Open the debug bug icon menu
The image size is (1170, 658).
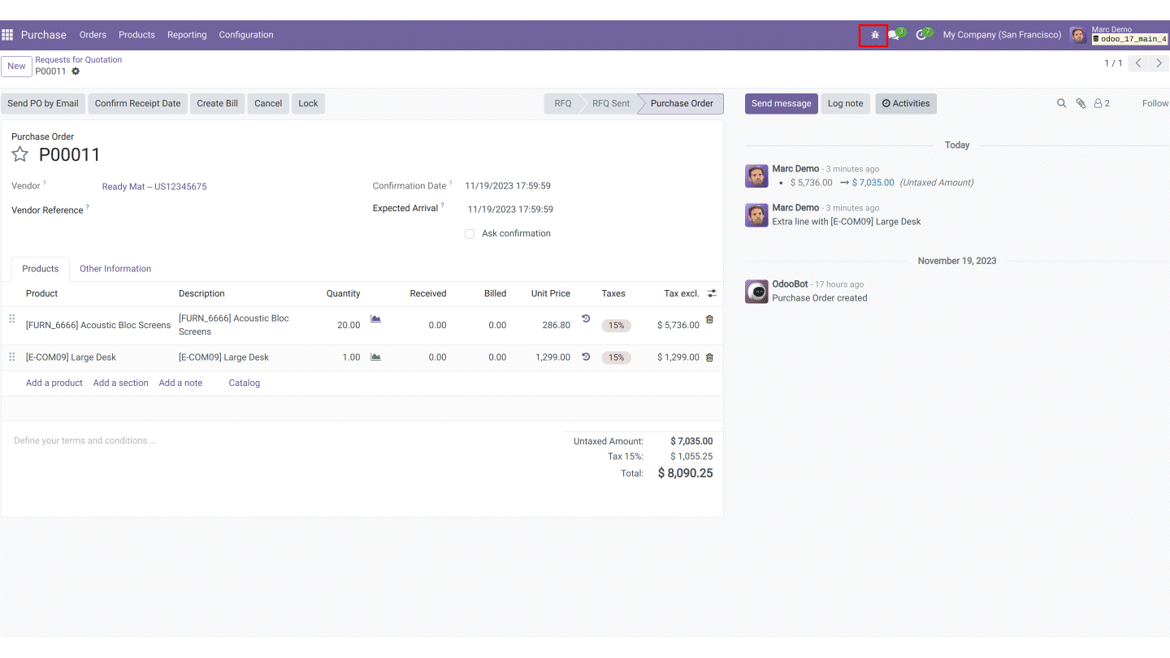pos(874,35)
